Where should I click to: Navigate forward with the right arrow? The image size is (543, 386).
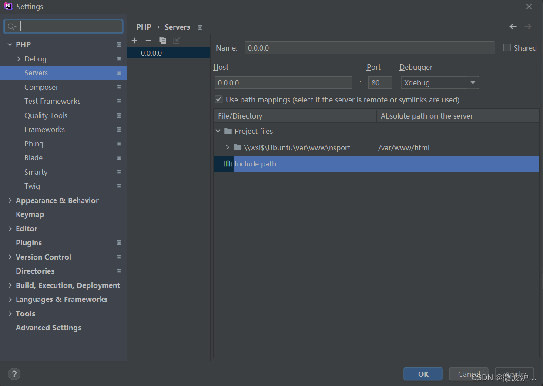click(x=528, y=27)
